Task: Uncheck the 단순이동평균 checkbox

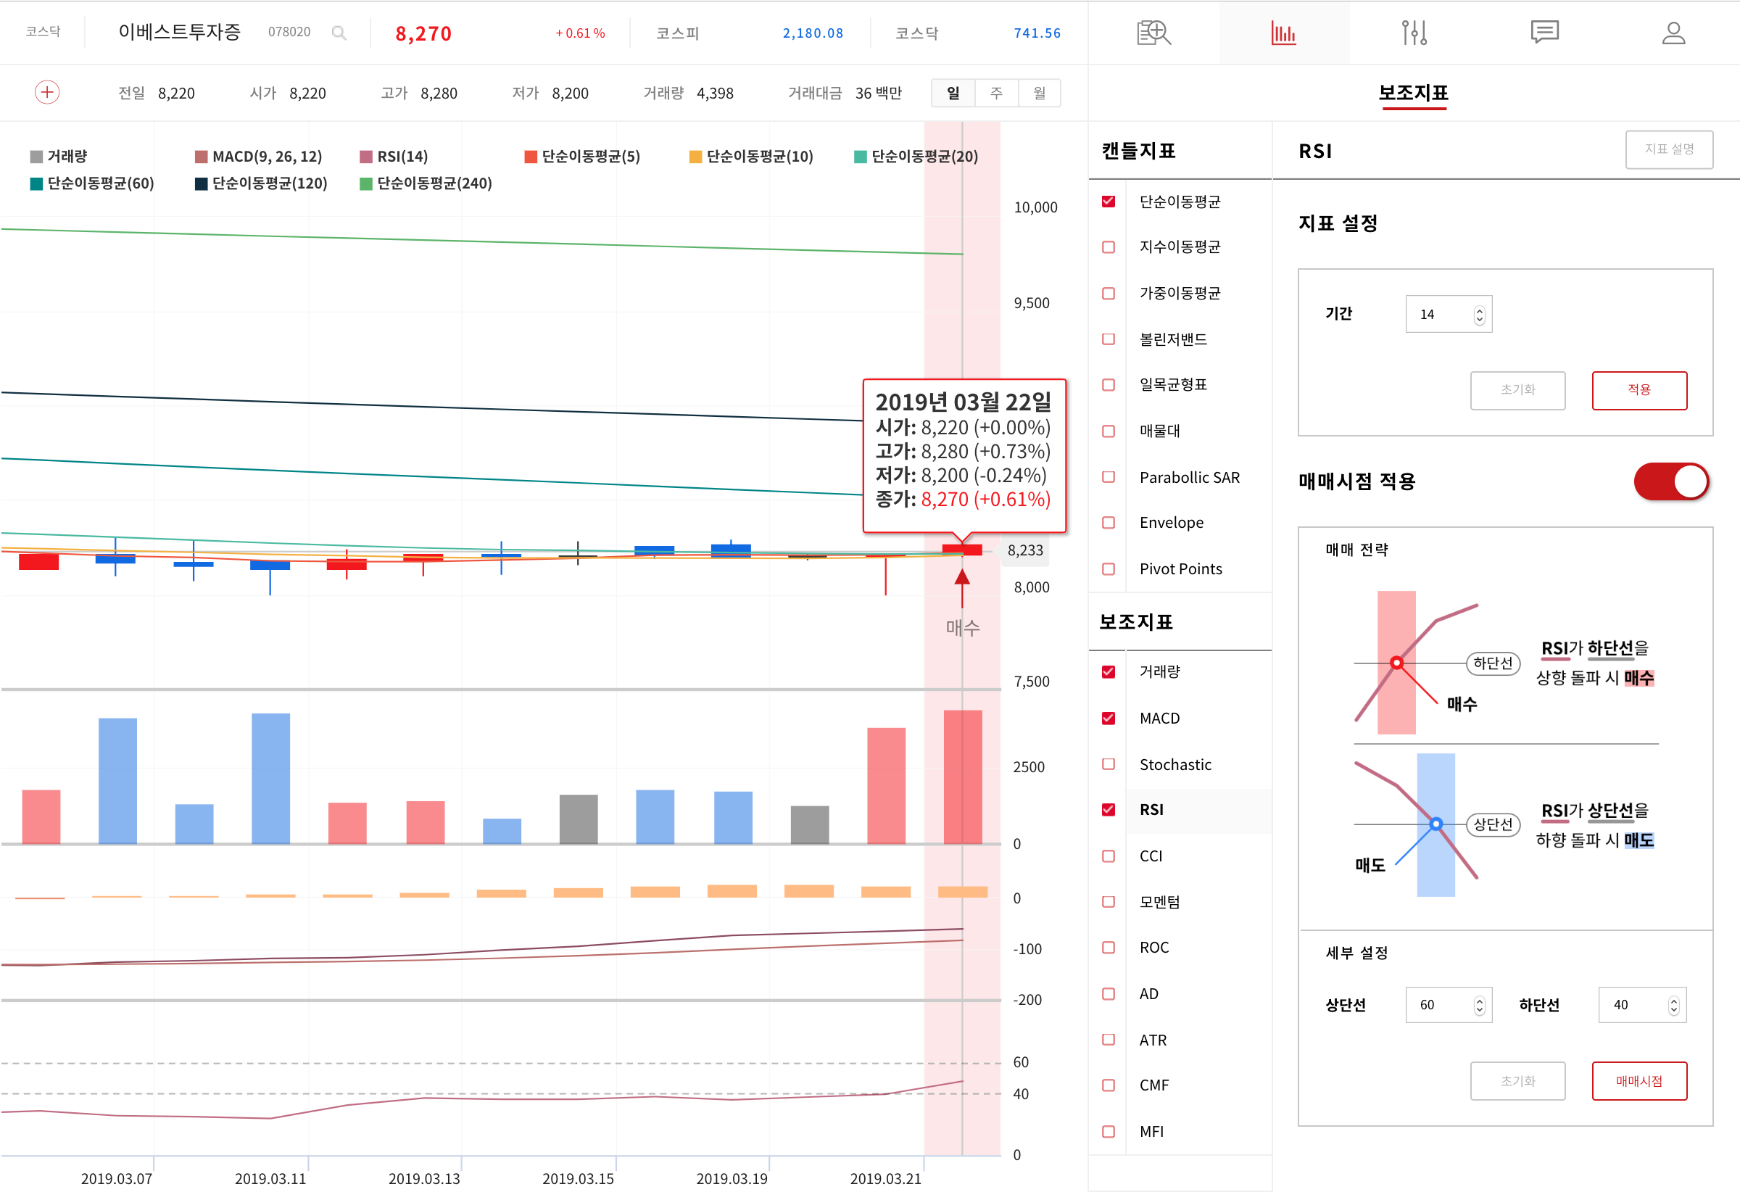Action: click(1109, 202)
